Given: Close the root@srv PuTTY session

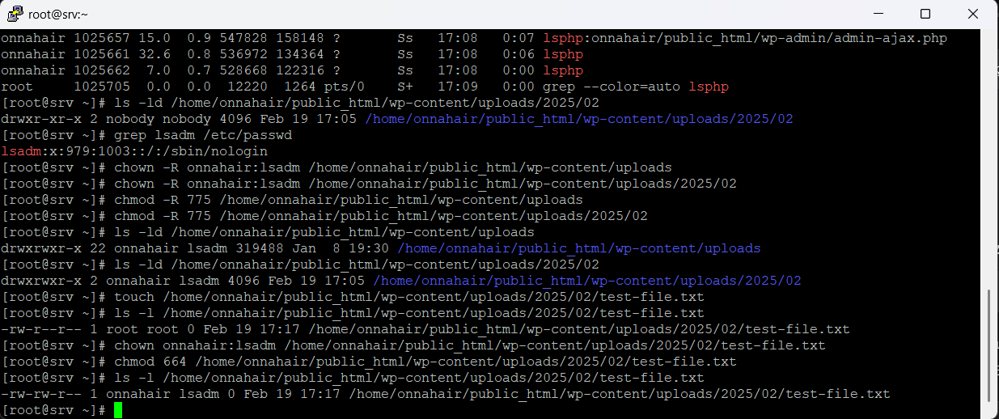Looking at the screenshot, I should [973, 14].
